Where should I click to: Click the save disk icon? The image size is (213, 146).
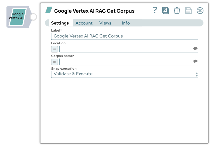[188, 11]
